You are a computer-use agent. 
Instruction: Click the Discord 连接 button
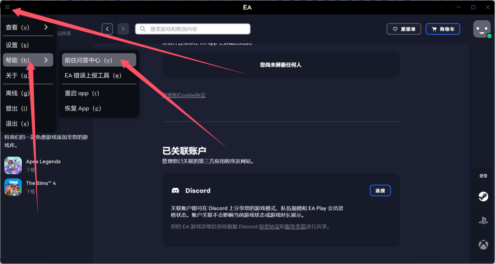380,191
